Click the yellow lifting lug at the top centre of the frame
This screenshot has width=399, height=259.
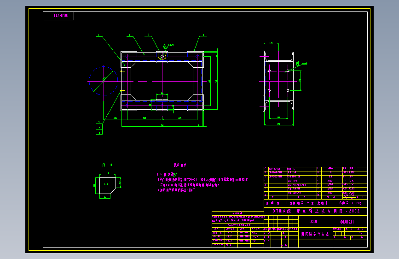click(162, 56)
